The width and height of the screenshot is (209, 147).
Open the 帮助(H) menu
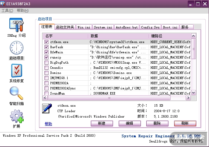[x=23, y=11]
